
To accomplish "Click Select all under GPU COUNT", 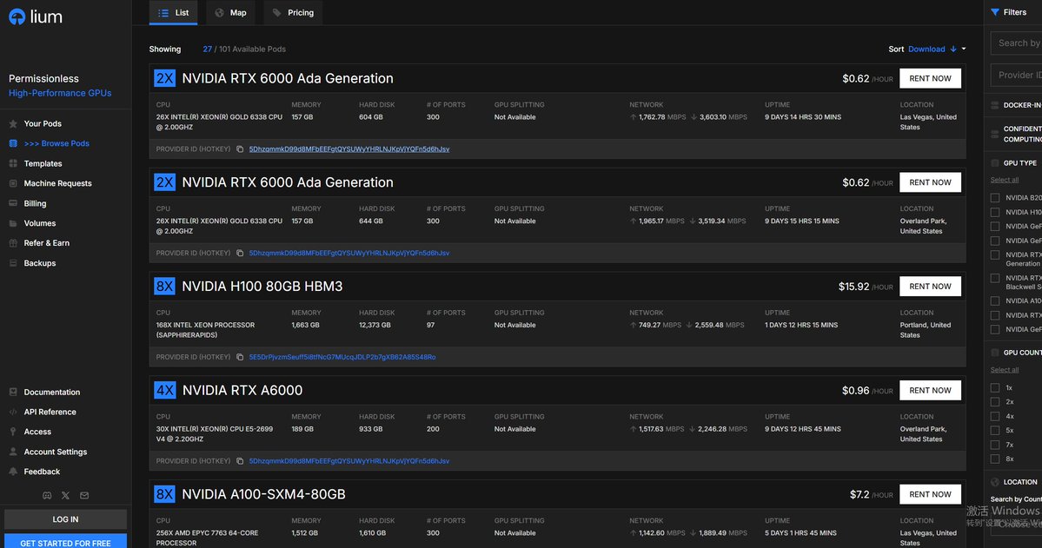I will click(x=1004, y=370).
